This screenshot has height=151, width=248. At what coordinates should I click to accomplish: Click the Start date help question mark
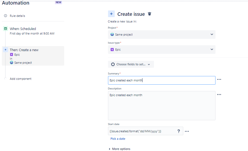[179, 131]
